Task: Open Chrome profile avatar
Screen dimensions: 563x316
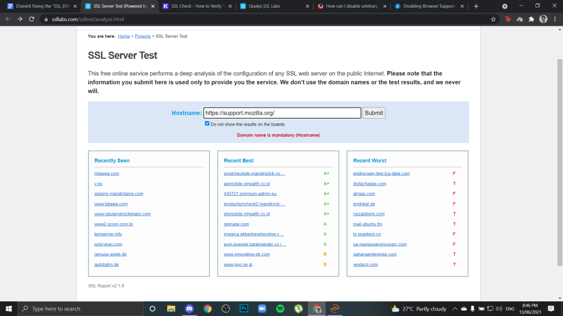Action: pos(543,19)
